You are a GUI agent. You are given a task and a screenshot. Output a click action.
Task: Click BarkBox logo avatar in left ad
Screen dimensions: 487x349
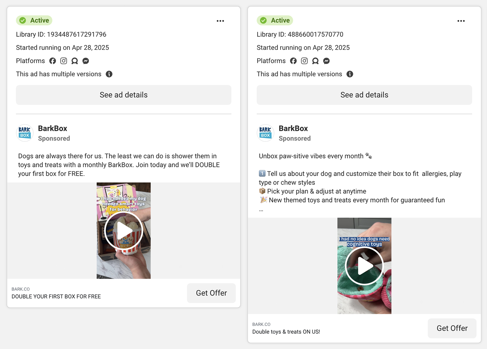click(x=25, y=133)
